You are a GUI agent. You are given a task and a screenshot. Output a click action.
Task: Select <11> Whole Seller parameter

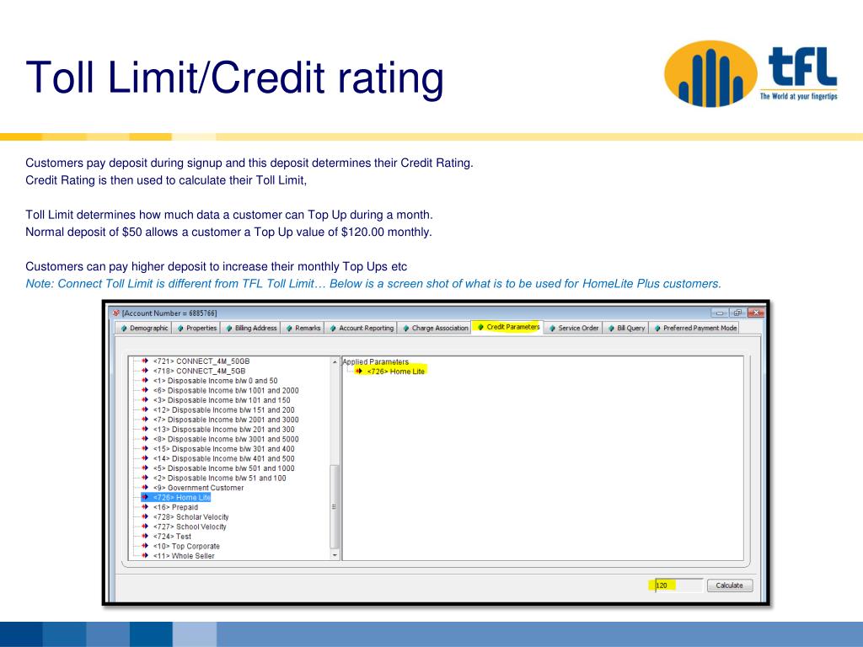(x=184, y=556)
